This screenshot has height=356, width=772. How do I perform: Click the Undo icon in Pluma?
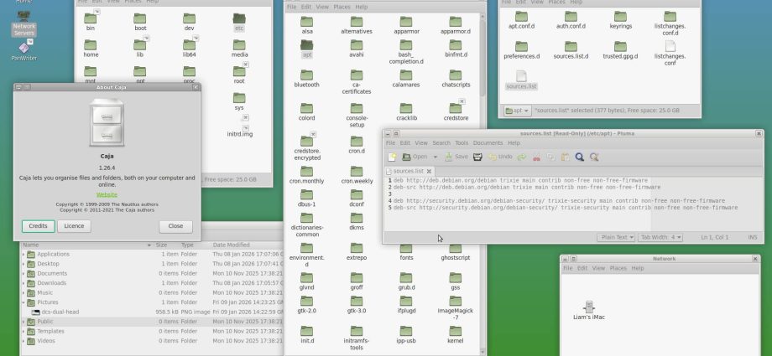492,157
